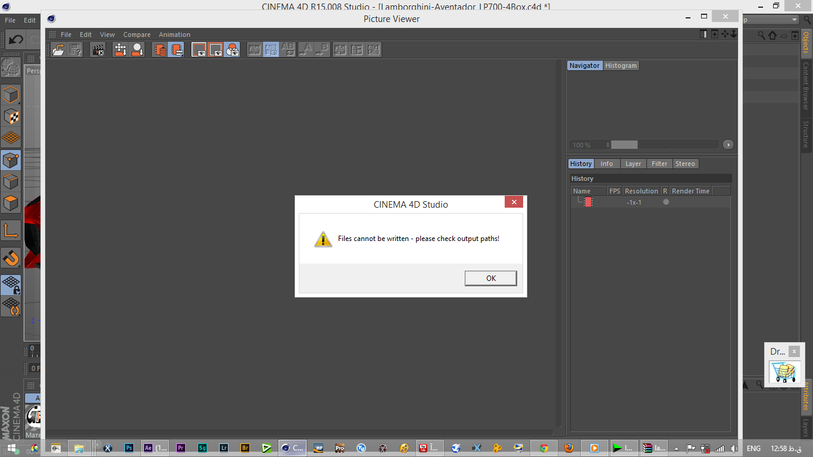The image size is (813, 457).
Task: Select the Polygons mode cube icon
Action: (x=11, y=203)
